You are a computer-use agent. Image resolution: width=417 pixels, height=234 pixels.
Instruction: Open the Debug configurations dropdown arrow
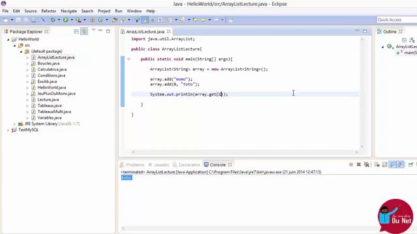59,19
